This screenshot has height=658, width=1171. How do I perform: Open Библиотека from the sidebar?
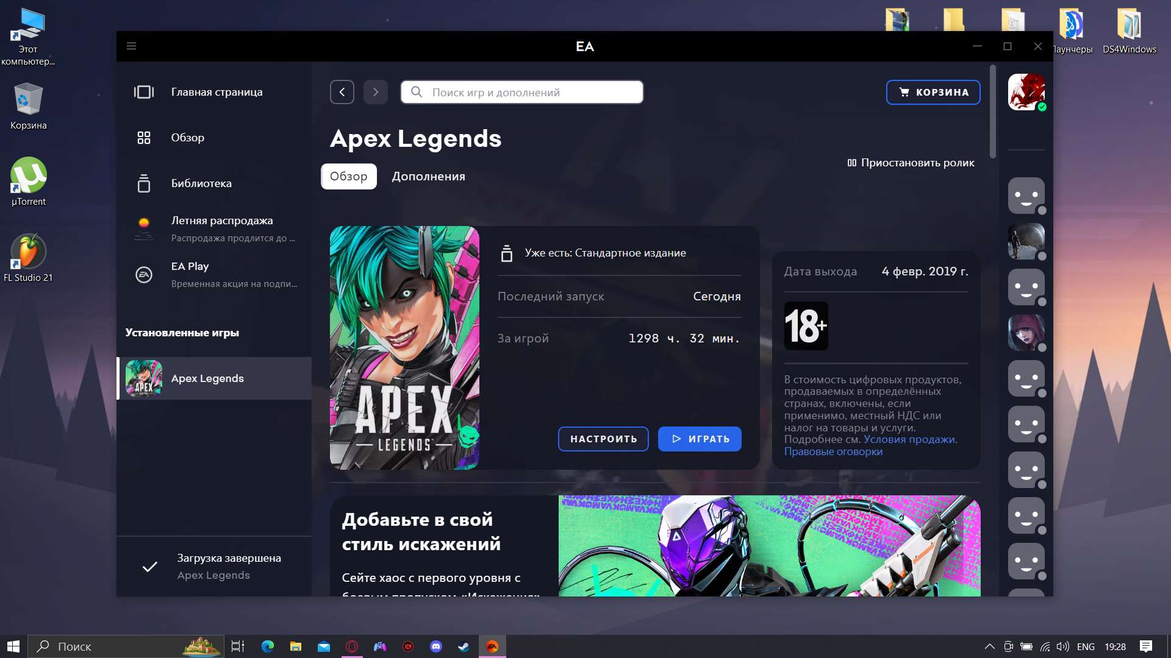click(x=201, y=183)
